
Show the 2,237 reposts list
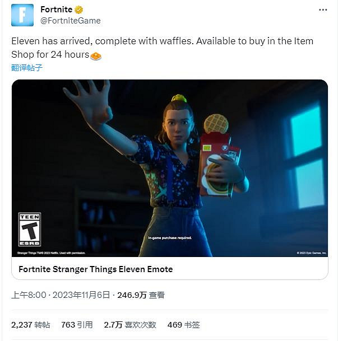tap(30, 325)
